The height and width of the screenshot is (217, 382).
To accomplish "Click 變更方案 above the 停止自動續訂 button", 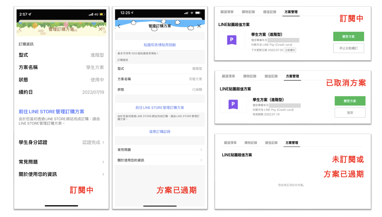I will coord(349,37).
